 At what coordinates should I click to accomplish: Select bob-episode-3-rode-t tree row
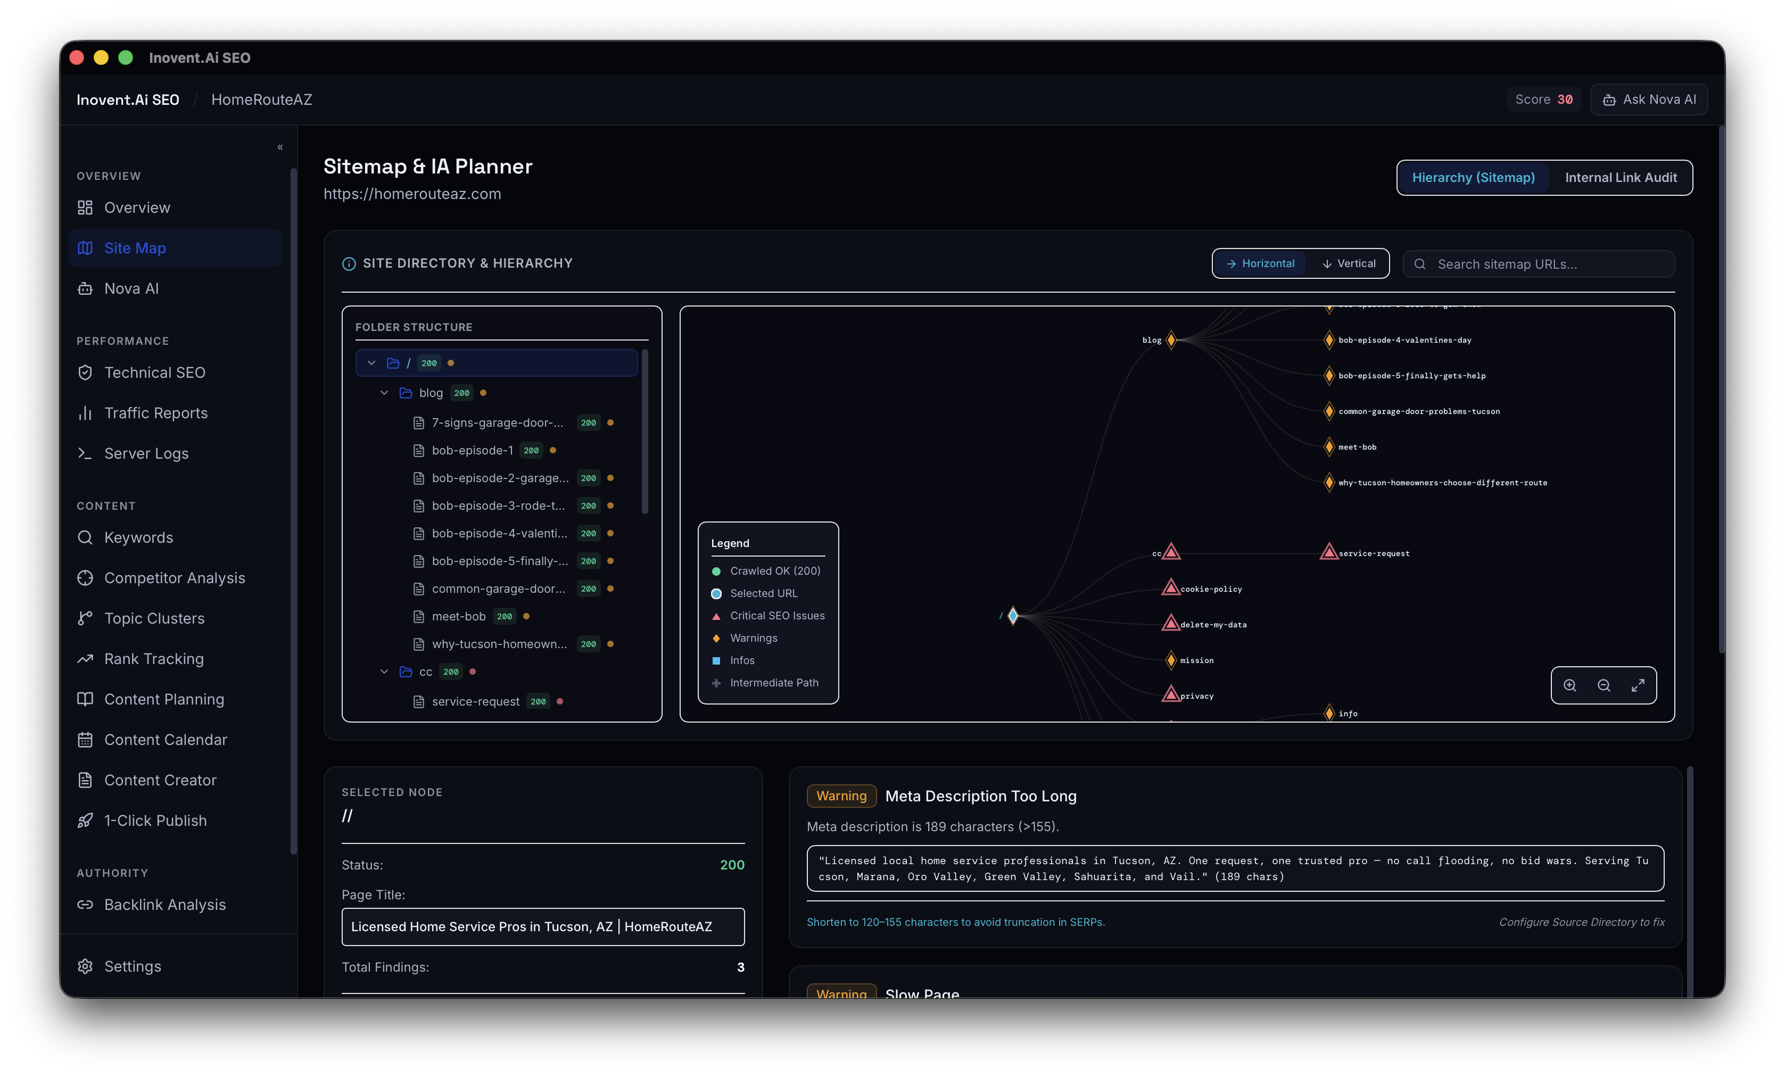[496, 506]
